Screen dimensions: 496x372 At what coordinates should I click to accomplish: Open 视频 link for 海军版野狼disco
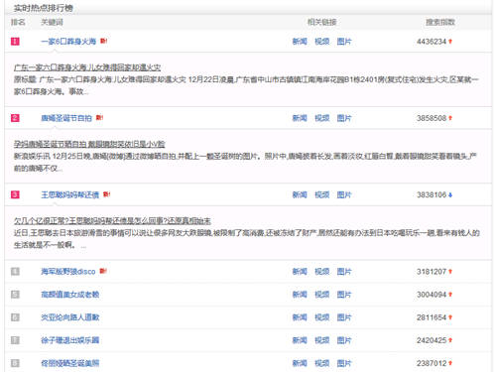click(322, 272)
